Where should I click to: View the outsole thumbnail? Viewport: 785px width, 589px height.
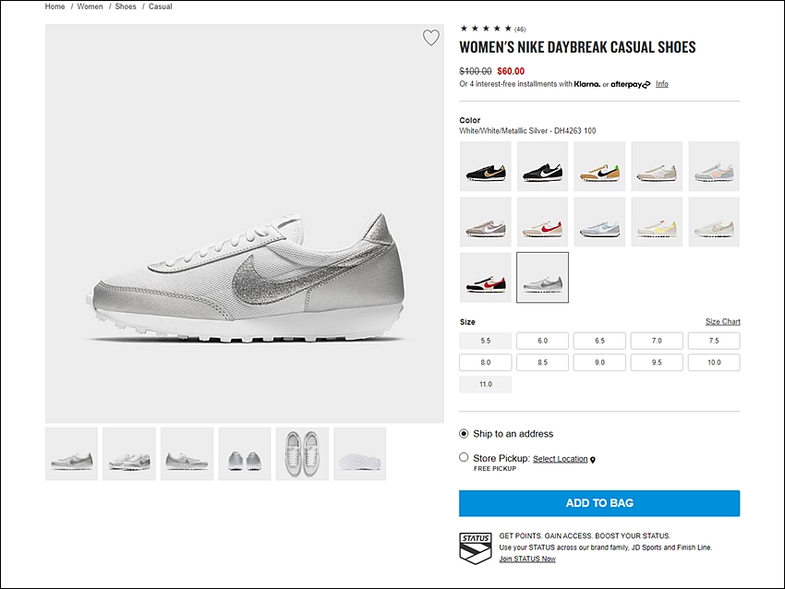pos(360,454)
